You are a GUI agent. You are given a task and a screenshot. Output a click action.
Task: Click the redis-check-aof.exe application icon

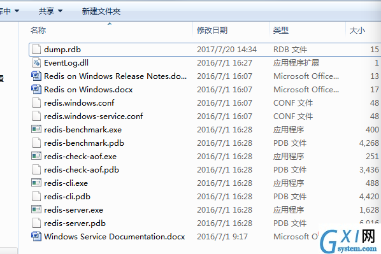(36, 156)
